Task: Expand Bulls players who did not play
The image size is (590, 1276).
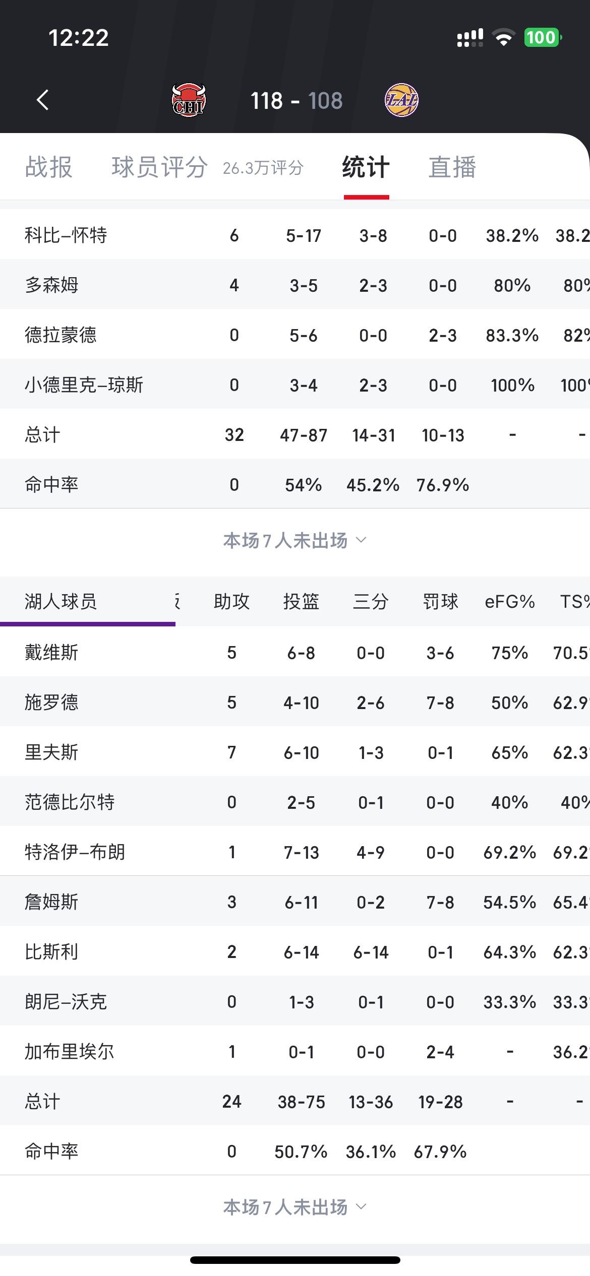Action: [295, 541]
